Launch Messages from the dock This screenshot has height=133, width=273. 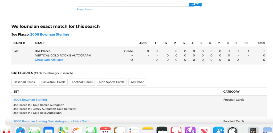tap(35, 130)
